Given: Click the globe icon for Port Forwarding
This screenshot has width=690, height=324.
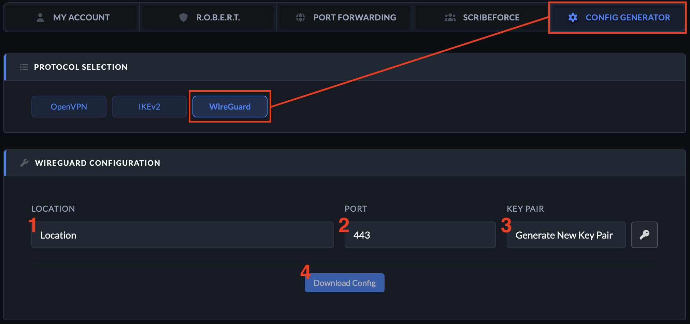Looking at the screenshot, I should (300, 17).
